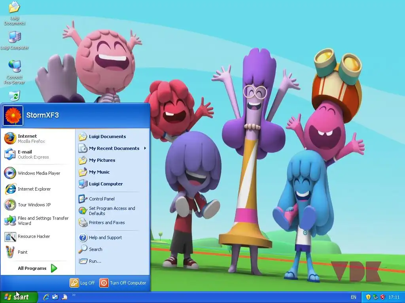
Task: Open Control Panel
Action: tap(113, 199)
